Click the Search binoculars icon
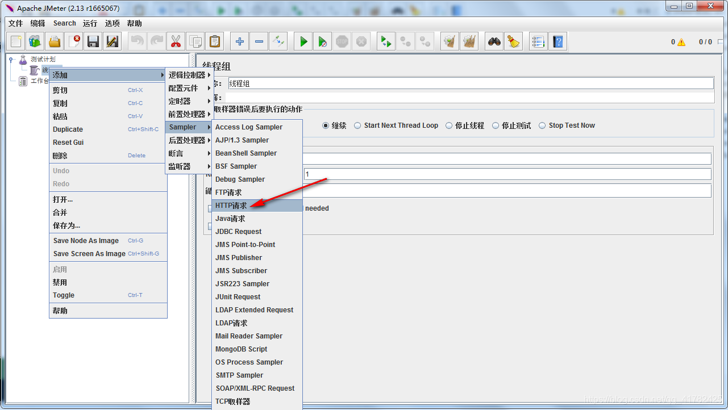Viewport: 728px width, 410px height. (494, 41)
